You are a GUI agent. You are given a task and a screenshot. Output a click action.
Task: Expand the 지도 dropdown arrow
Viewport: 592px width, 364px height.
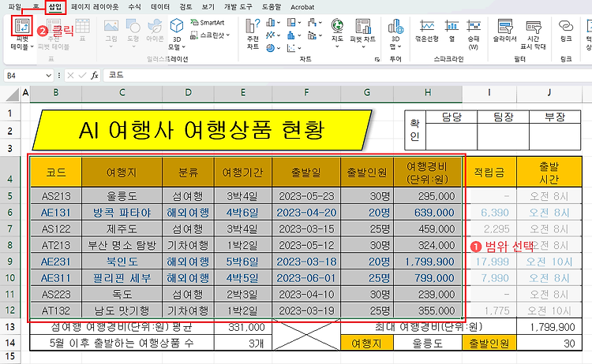tap(337, 46)
